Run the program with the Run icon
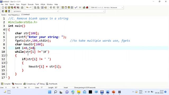Image resolution: width=169 pixels, height=95 pixels. coord(66,7)
